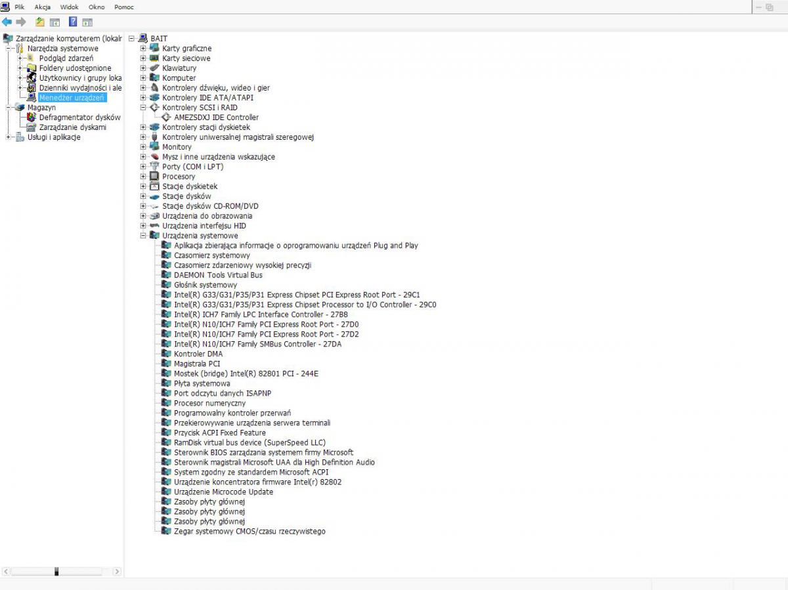Expand Kontrolery uniwersalnej magistrali szeregowej node

143,137
